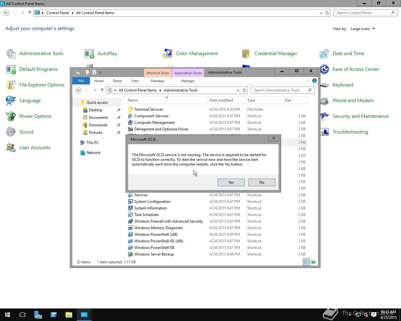The height and width of the screenshot is (321, 401).
Task: Switch to the Home ribbon tab
Action: [x=99, y=81]
